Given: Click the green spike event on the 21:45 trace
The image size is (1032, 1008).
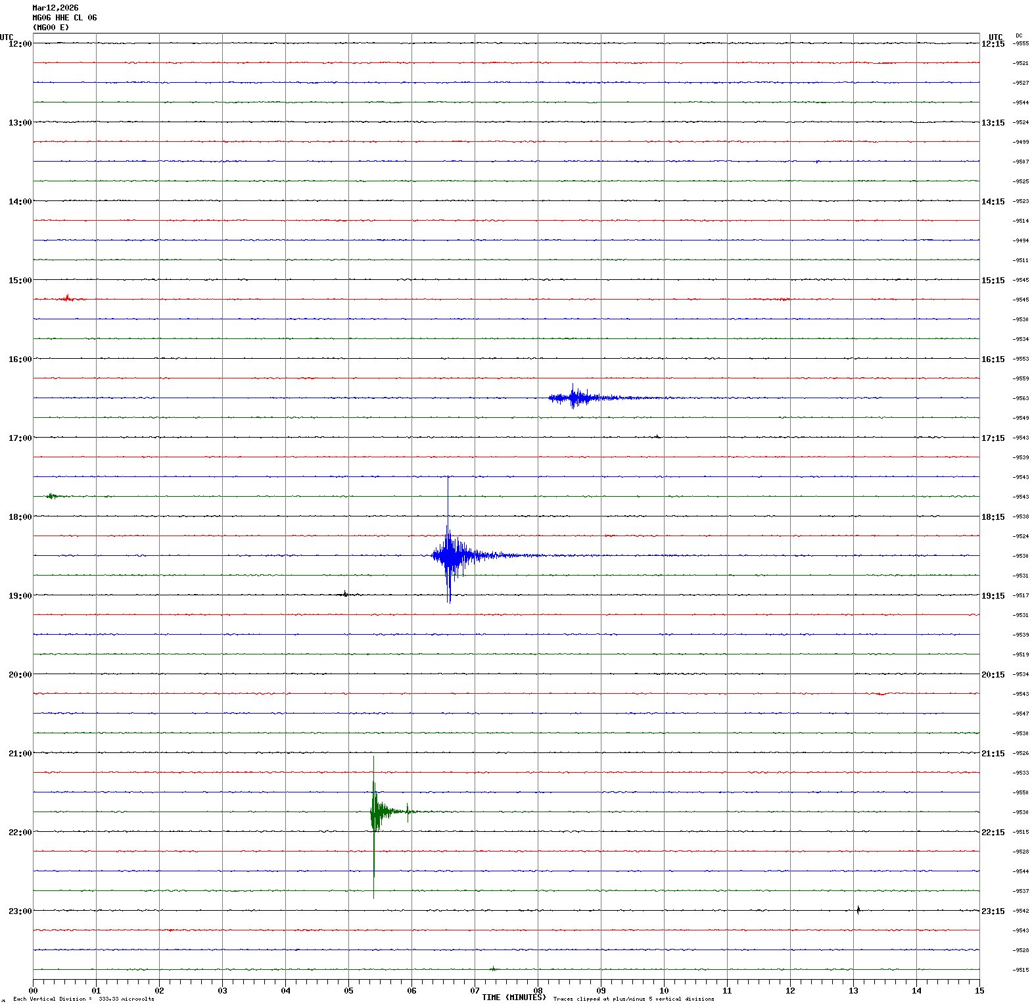Looking at the screenshot, I should pos(375,812).
